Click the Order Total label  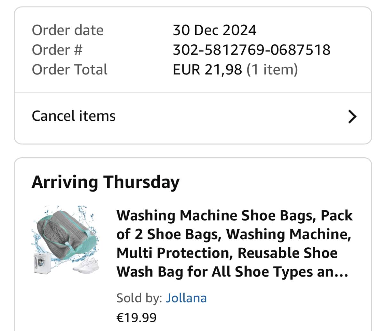(x=69, y=70)
